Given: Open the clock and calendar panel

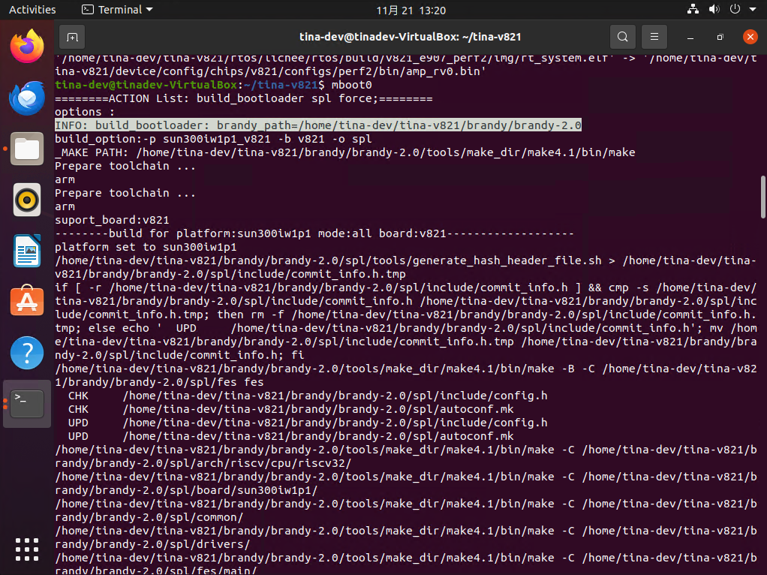Looking at the screenshot, I should tap(411, 10).
